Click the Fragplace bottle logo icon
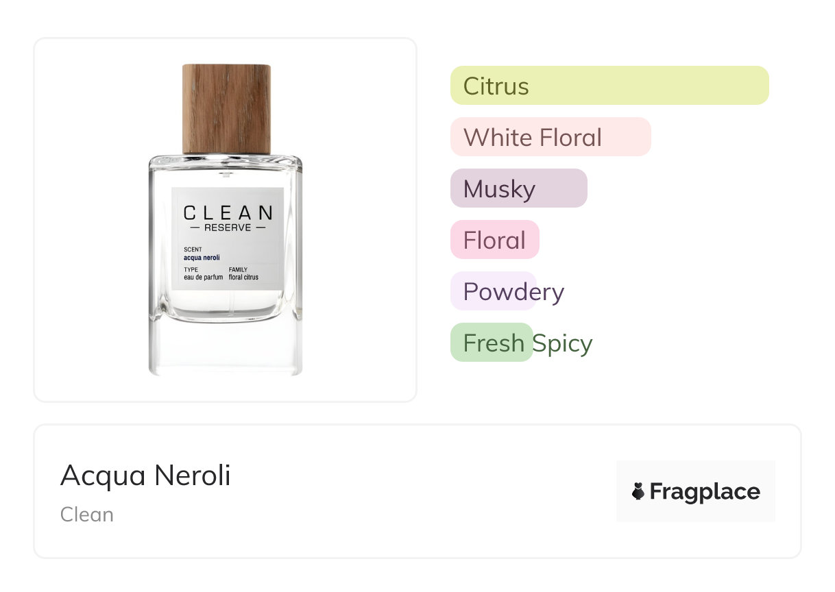This screenshot has height=592, width=835. (x=638, y=491)
